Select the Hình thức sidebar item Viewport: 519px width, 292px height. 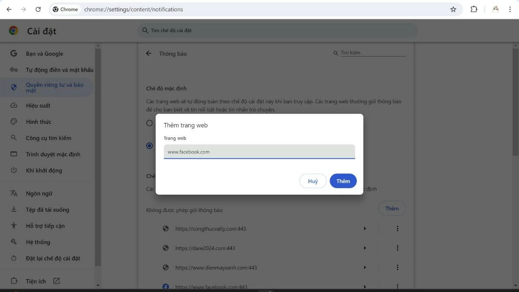pos(38,122)
